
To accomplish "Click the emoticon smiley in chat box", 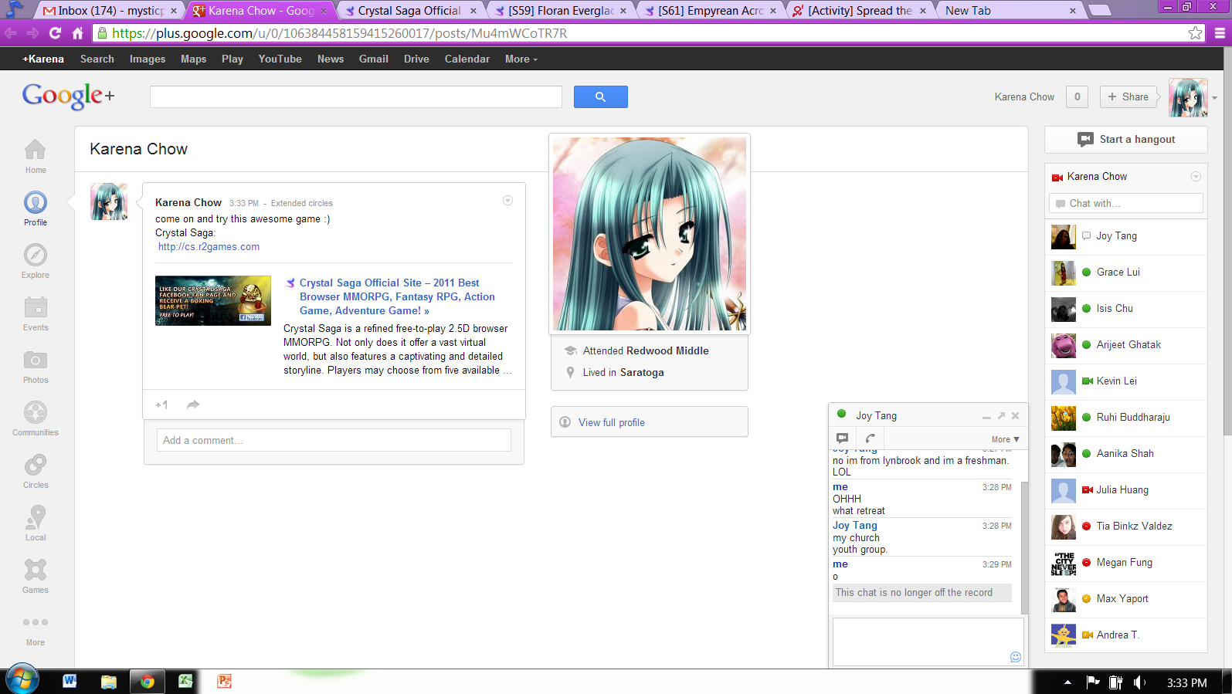I will pyautogui.click(x=1015, y=657).
